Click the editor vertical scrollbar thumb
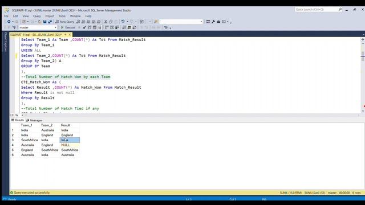365x205 pixels. click(x=363, y=56)
